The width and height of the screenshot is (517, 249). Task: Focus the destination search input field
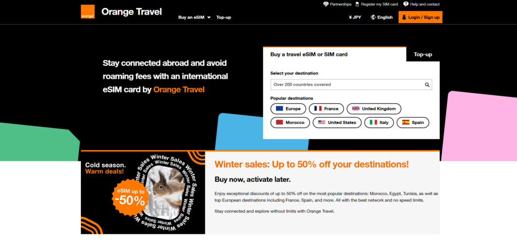[351, 85]
